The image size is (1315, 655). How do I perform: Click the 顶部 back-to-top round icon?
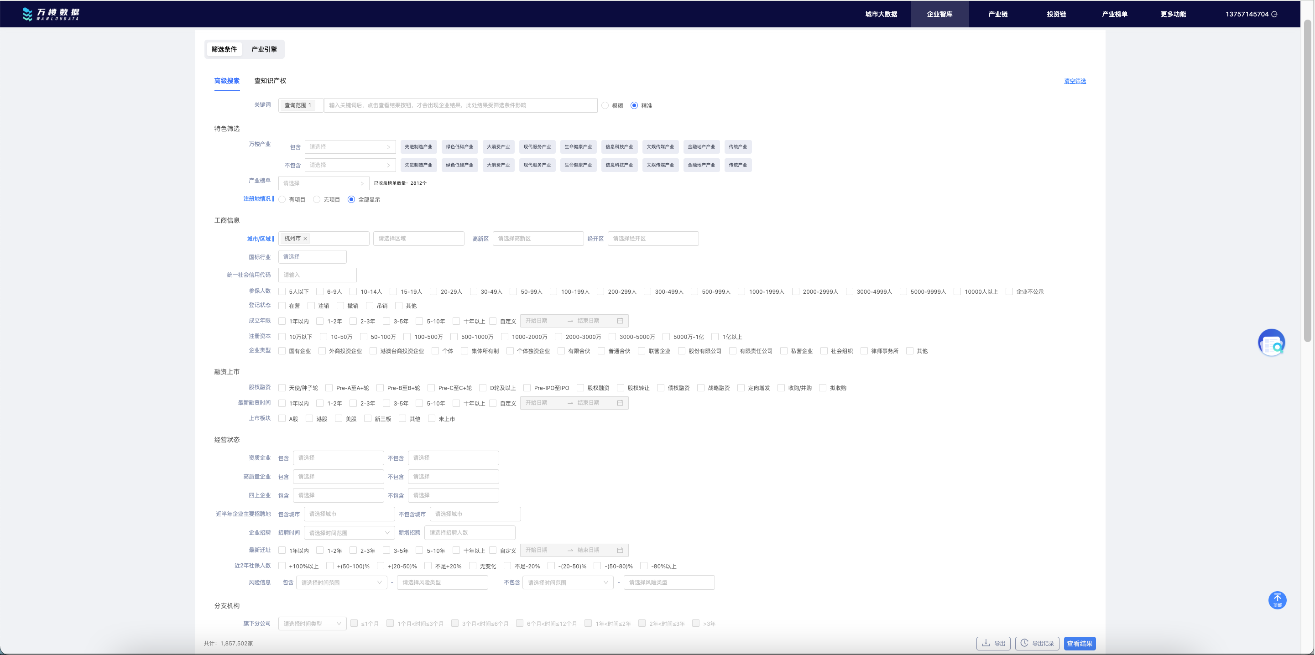pyautogui.click(x=1277, y=600)
